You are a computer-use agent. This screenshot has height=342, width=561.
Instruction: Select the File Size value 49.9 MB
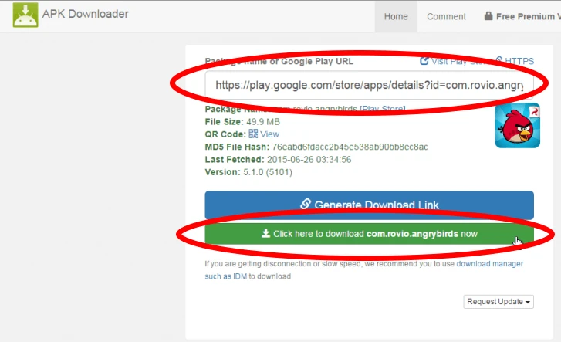(263, 122)
